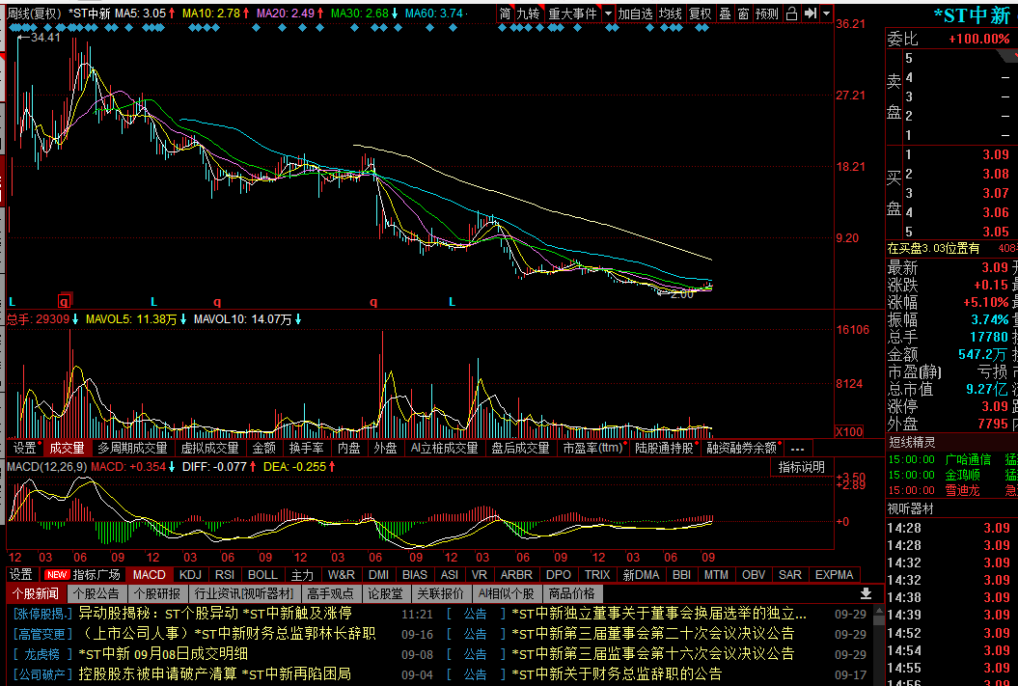Image resolution: width=1018 pixels, height=686 pixels.
Task: Open the 个股研报 research reports tab
Action: [157, 593]
